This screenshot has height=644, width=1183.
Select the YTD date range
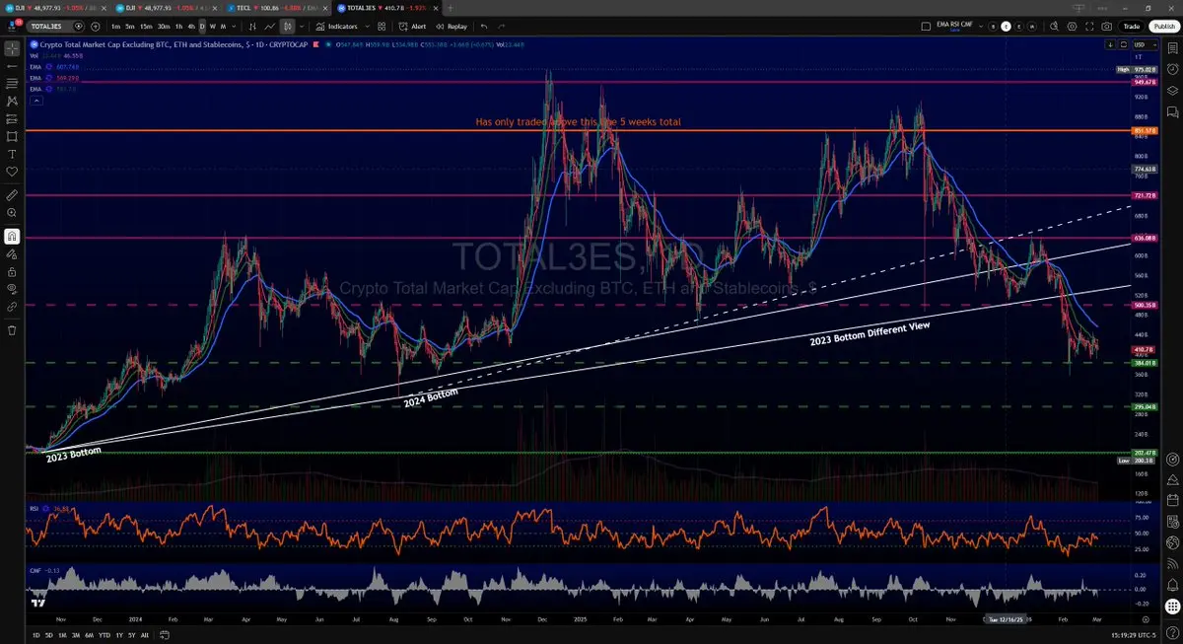(104, 635)
